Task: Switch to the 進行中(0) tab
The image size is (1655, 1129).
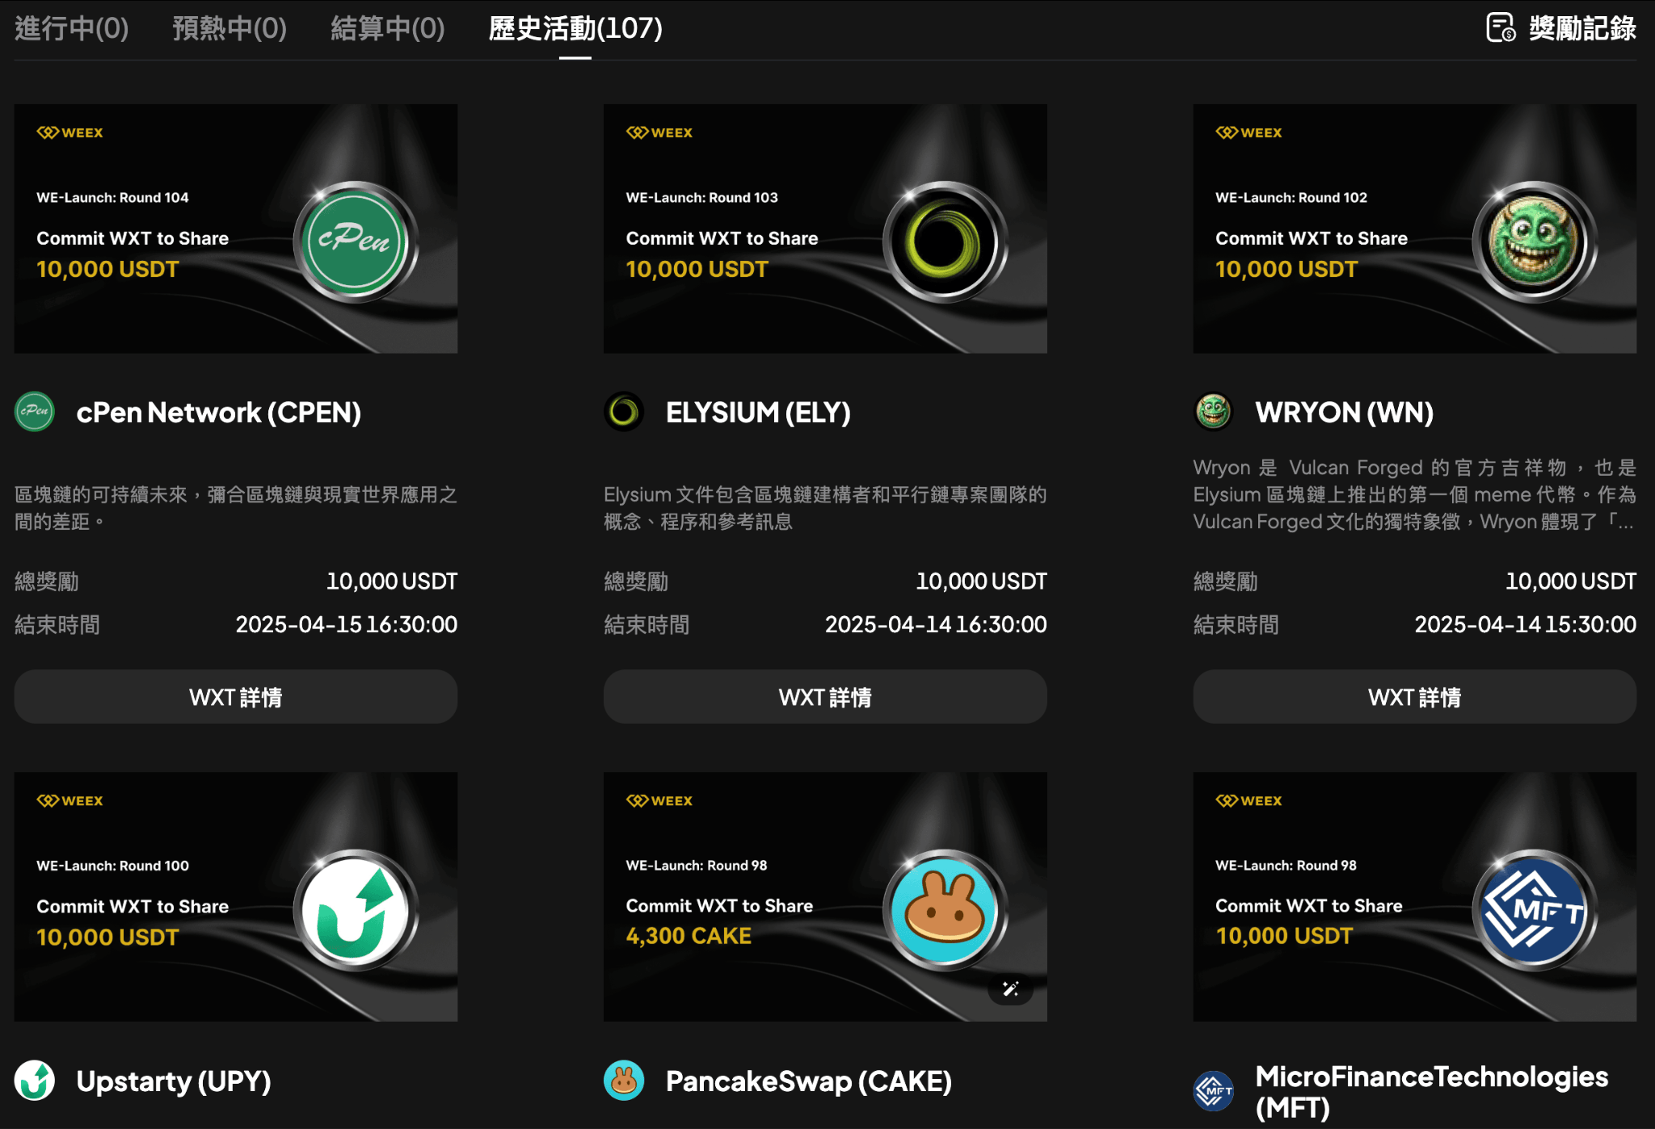Action: tap(72, 28)
